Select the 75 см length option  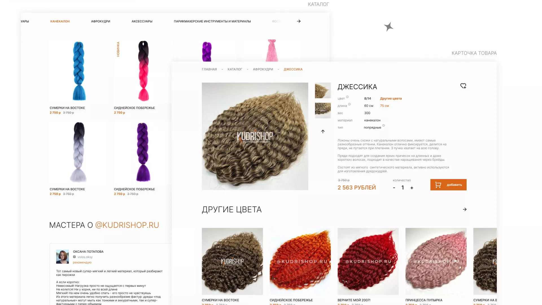[384, 106]
